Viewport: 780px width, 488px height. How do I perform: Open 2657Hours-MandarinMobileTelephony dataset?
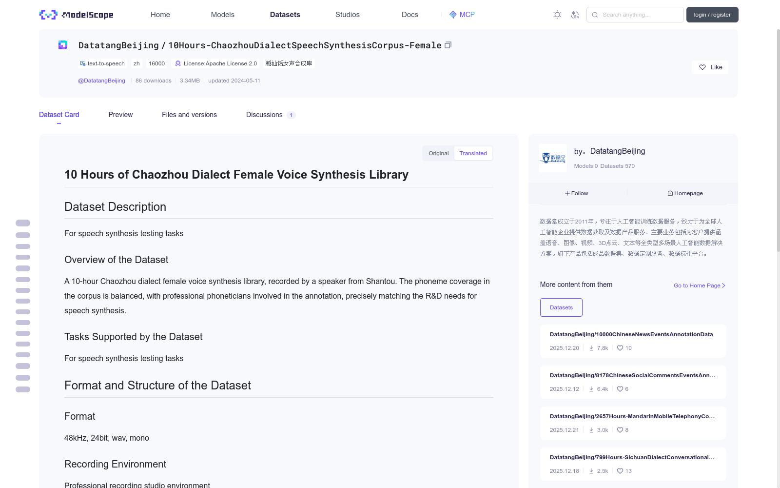(x=632, y=416)
